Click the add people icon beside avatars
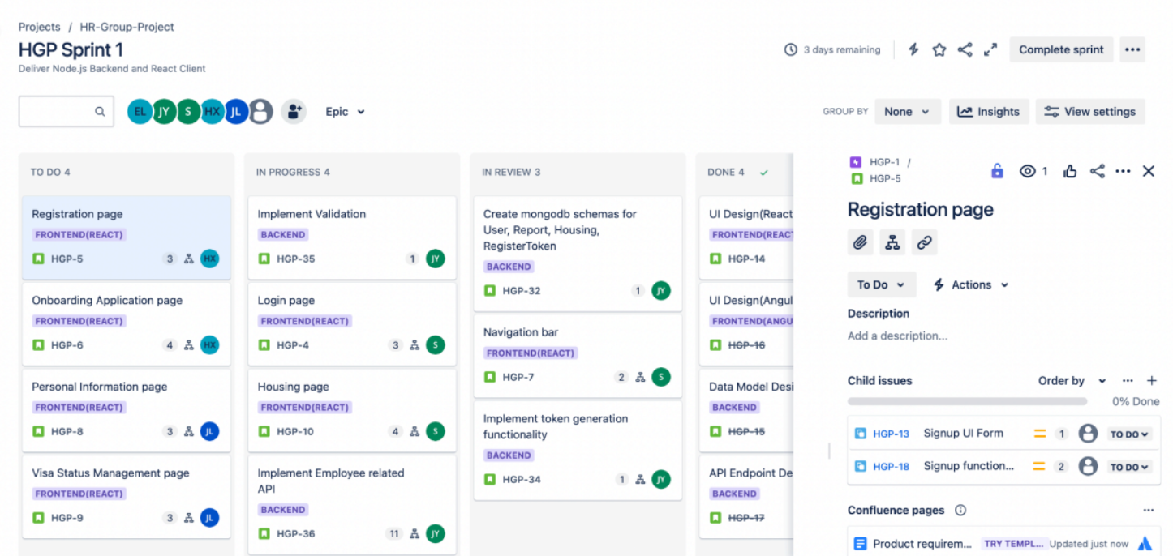Screen dimensions: 1173x556 pyautogui.click(x=294, y=112)
